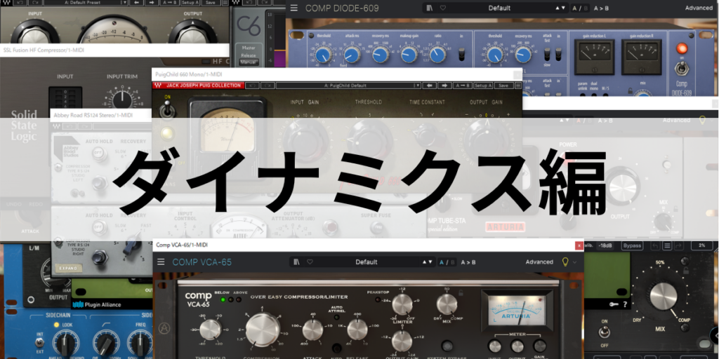Viewport: 719px width, 359px height.
Task: Open the Default preset name in Comp VCA-65
Action: (367, 262)
